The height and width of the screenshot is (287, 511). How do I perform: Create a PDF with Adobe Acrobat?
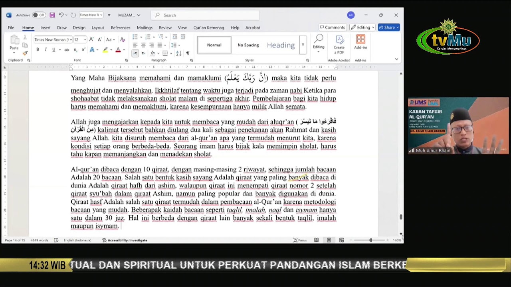pyautogui.click(x=339, y=45)
